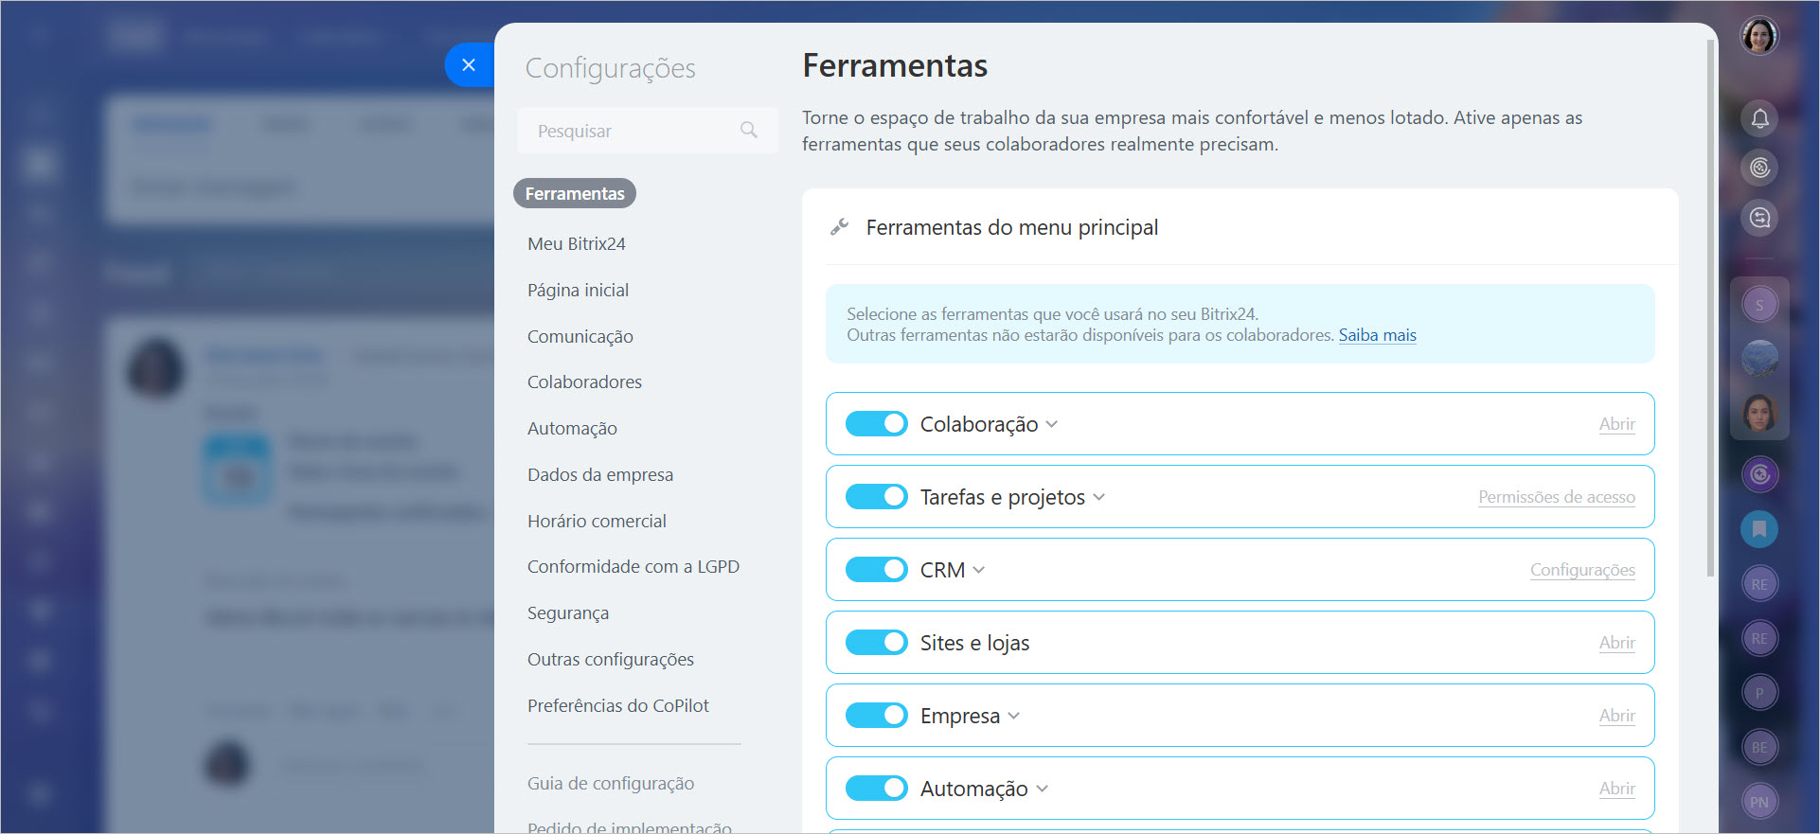Open the Meu Bitrix24 settings section
Image resolution: width=1820 pixels, height=834 pixels.
(x=577, y=244)
